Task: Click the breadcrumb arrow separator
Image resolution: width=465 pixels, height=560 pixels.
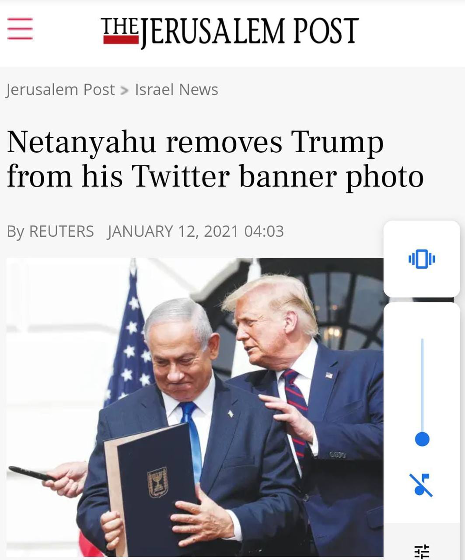Action: click(125, 91)
